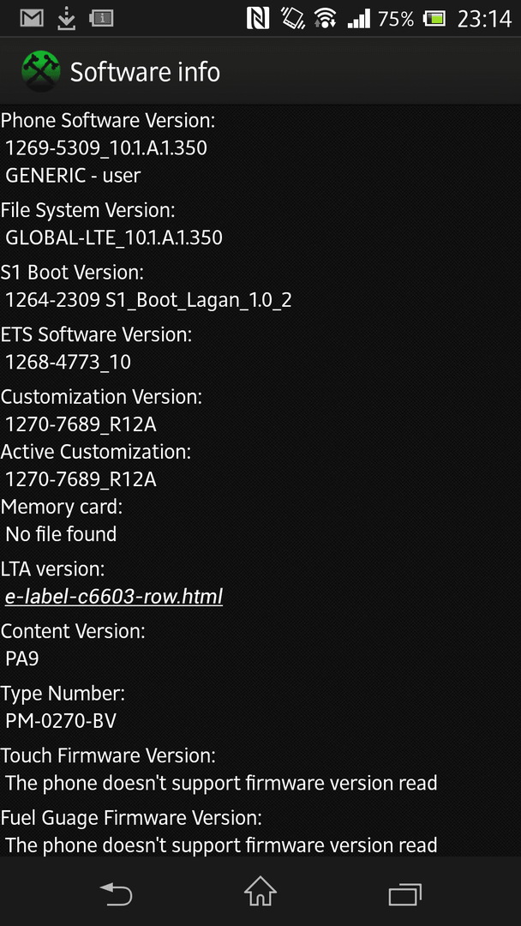The image size is (521, 926).
Task: Tap the battery indicator icon
Action: click(x=434, y=19)
